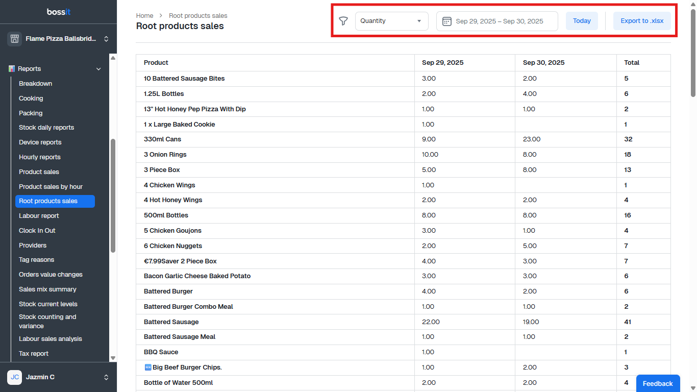Click Export to .xlsx button
The height and width of the screenshot is (392, 697).
click(641, 21)
